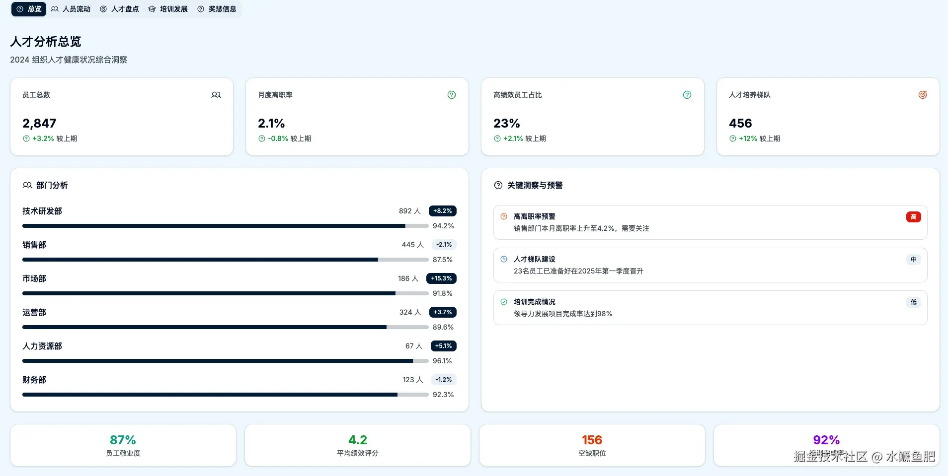Click the check icon beside 培训完成情况
Screen dimensions: 948x476
(504, 302)
